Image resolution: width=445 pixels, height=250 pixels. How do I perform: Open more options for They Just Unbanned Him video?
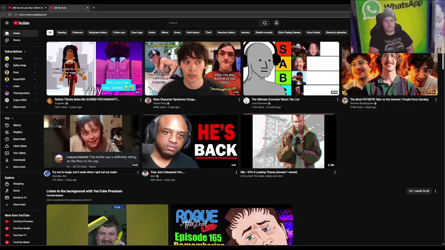(x=236, y=172)
